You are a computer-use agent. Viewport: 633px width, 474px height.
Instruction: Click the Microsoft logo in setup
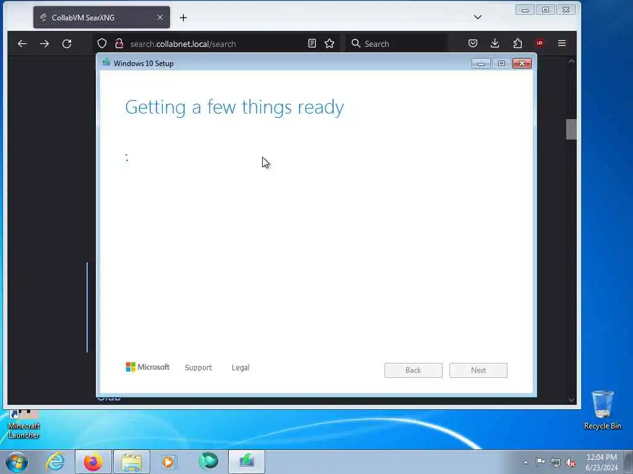point(148,367)
